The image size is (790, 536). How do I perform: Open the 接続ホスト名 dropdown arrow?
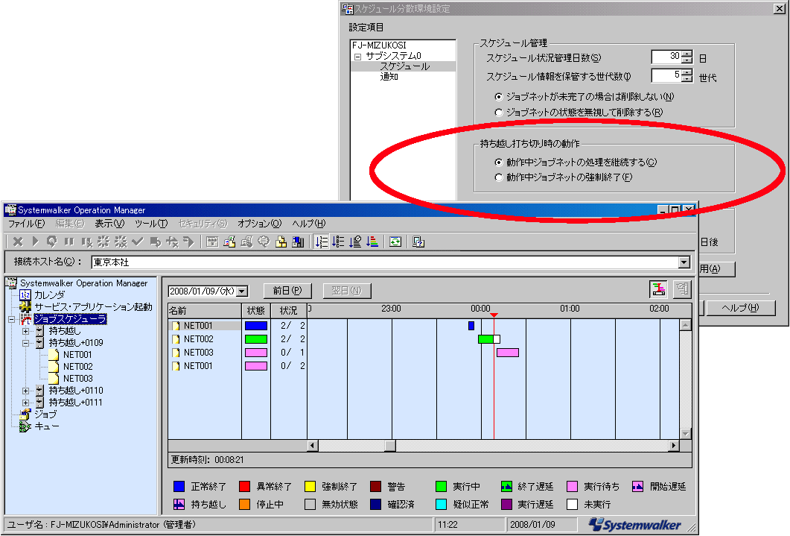point(684,262)
